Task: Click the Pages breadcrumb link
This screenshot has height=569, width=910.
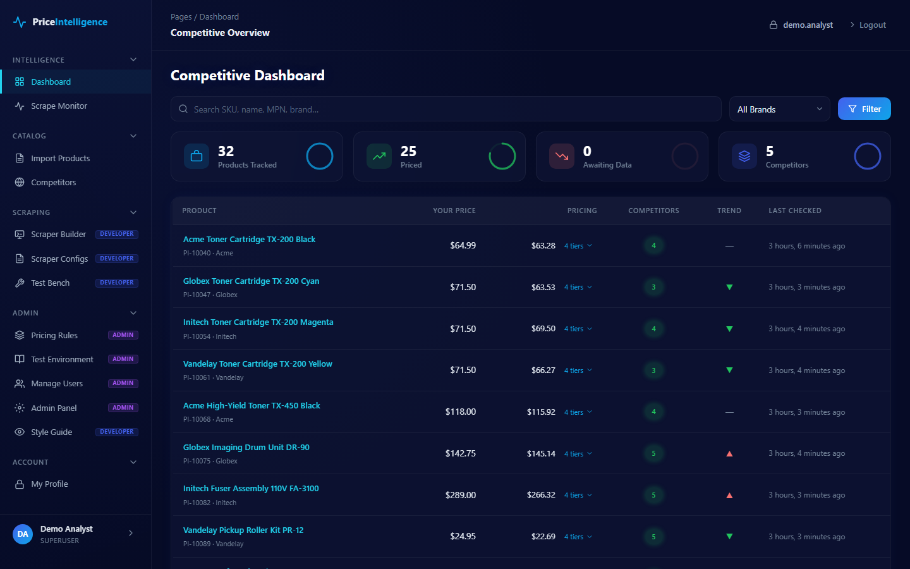Action: pyautogui.click(x=181, y=17)
